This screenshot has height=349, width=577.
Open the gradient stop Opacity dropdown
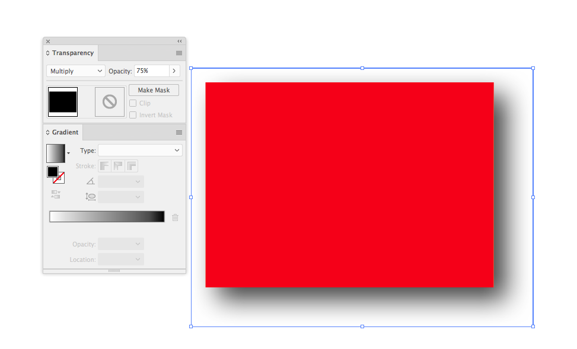(121, 244)
